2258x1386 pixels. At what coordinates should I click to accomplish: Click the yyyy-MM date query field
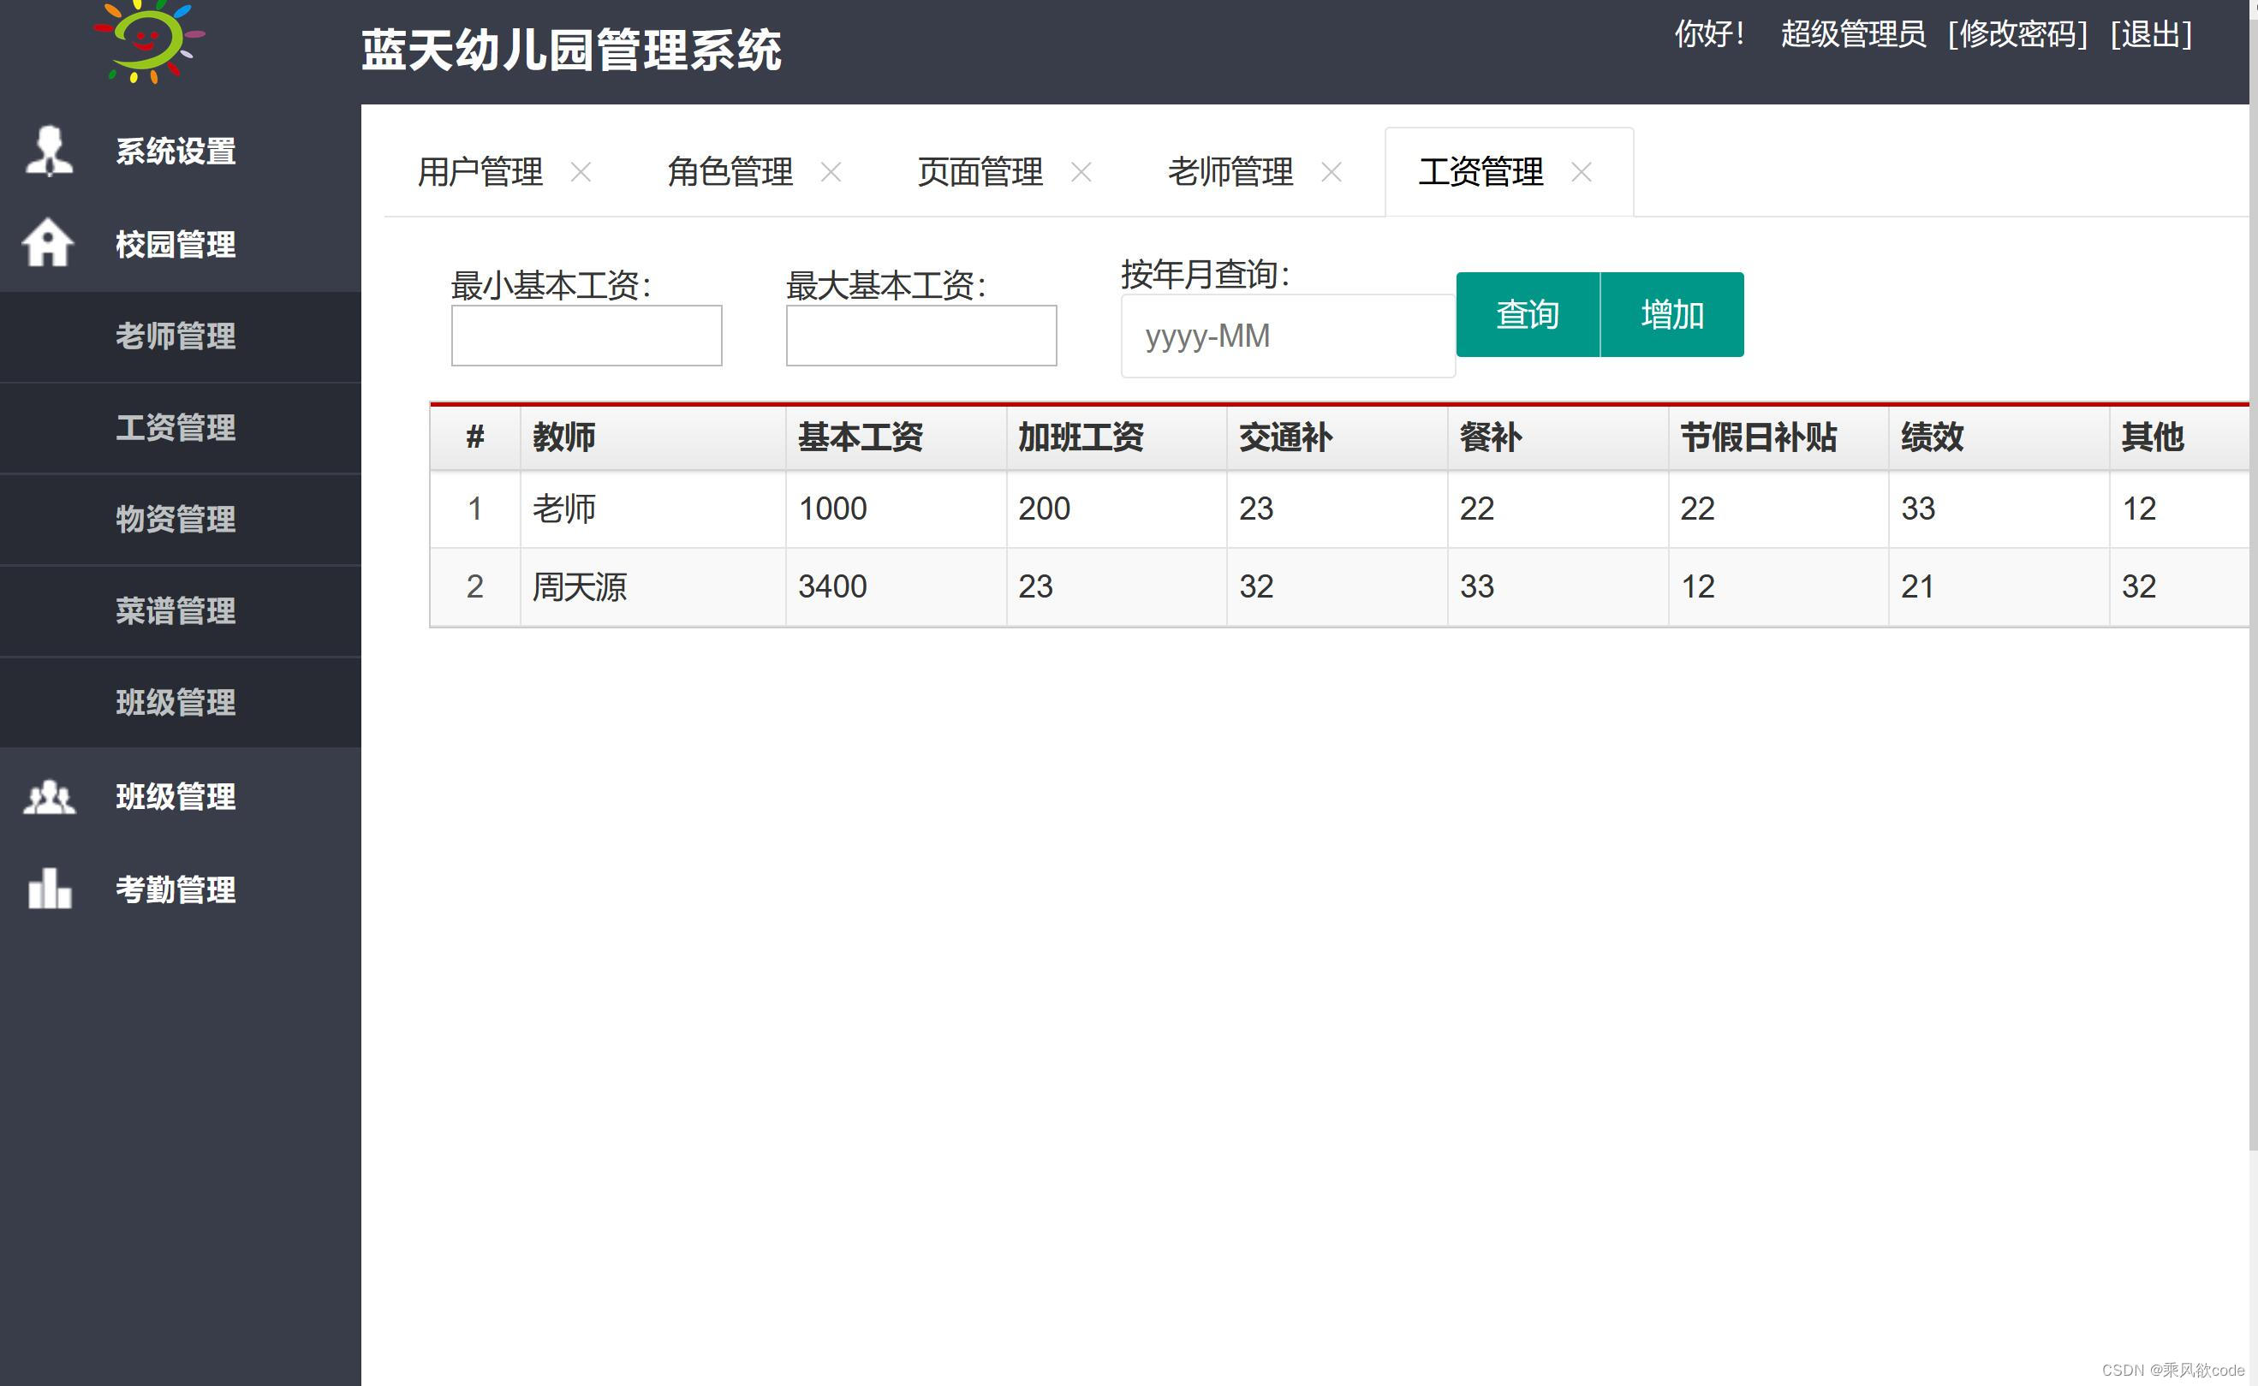point(1286,336)
